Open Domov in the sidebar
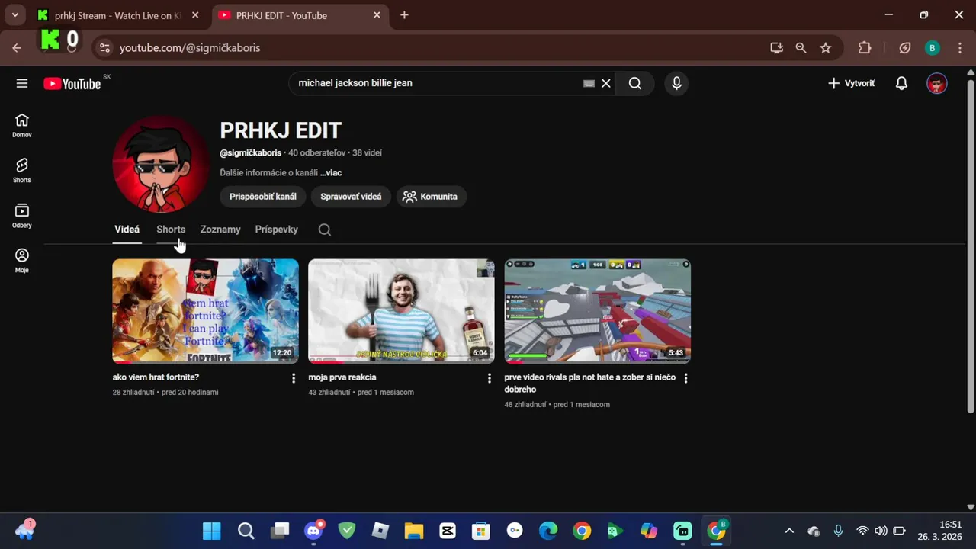This screenshot has height=549, width=976. pos(22,126)
